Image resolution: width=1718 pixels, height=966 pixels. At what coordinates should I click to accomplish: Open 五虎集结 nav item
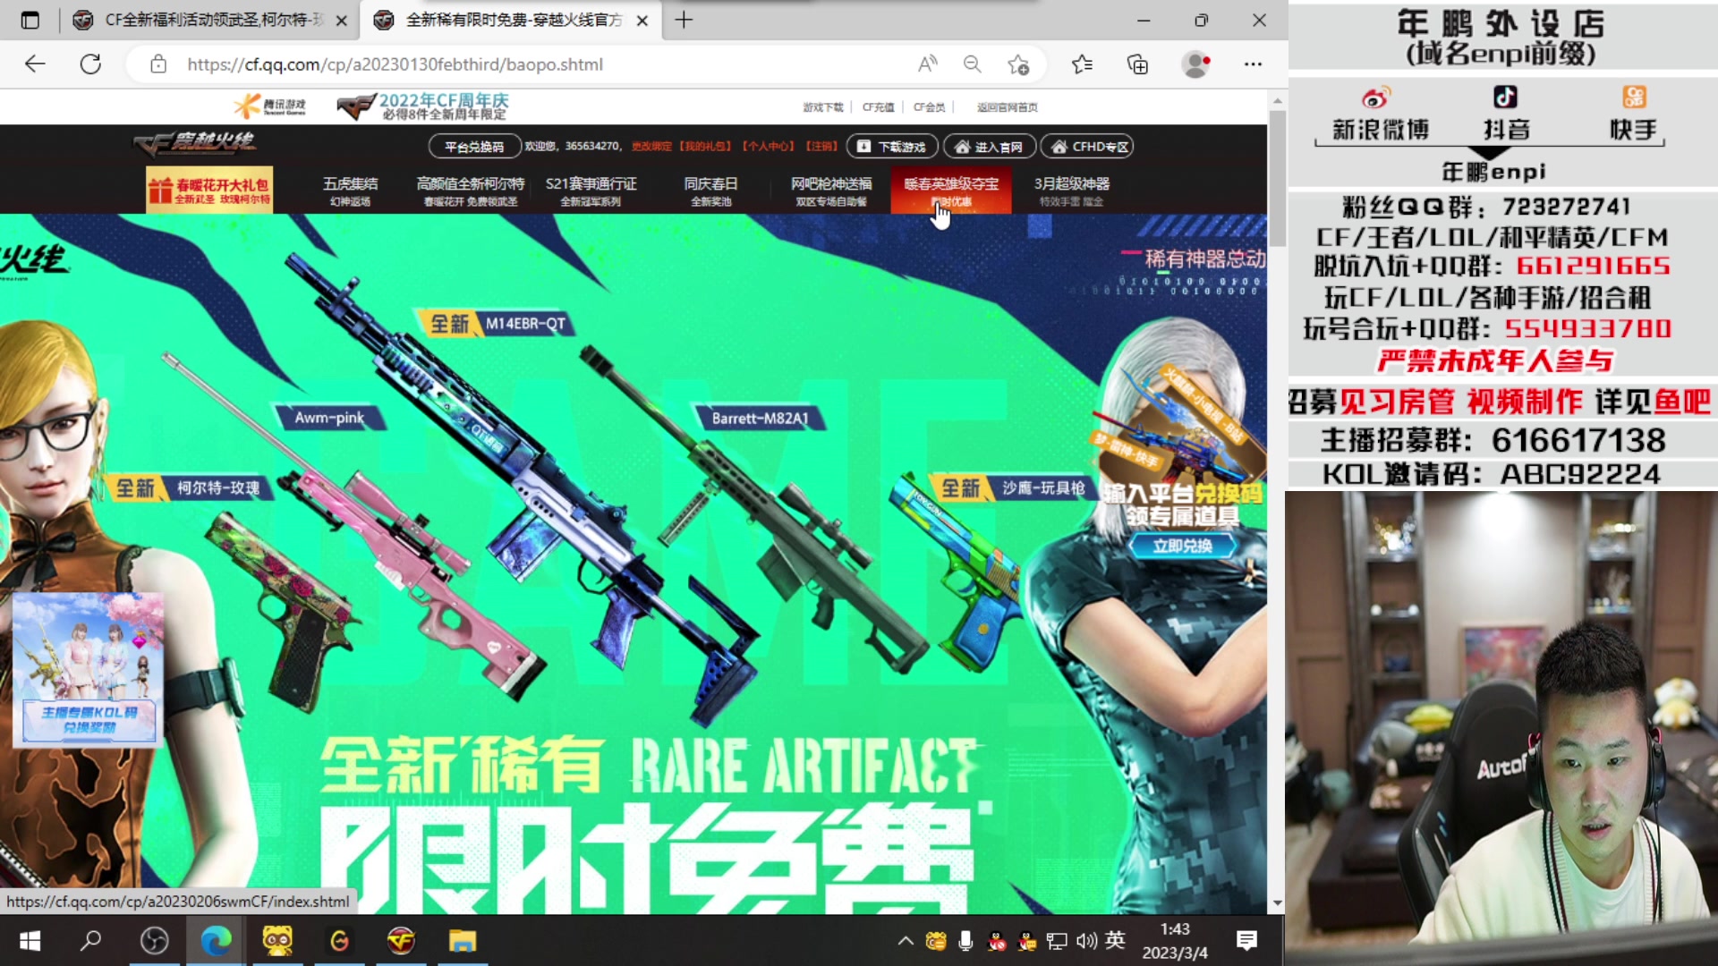[x=350, y=191]
